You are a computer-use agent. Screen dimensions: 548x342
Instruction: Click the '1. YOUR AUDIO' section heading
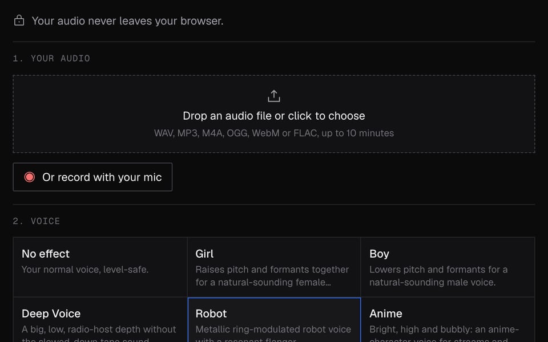click(51, 58)
